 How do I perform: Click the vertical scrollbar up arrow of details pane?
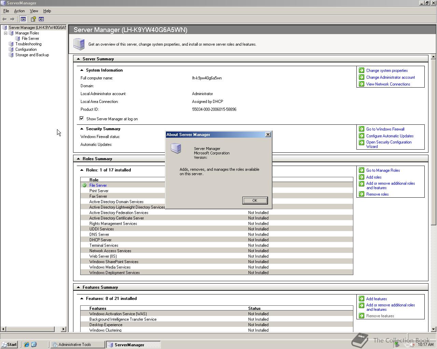[x=434, y=57]
